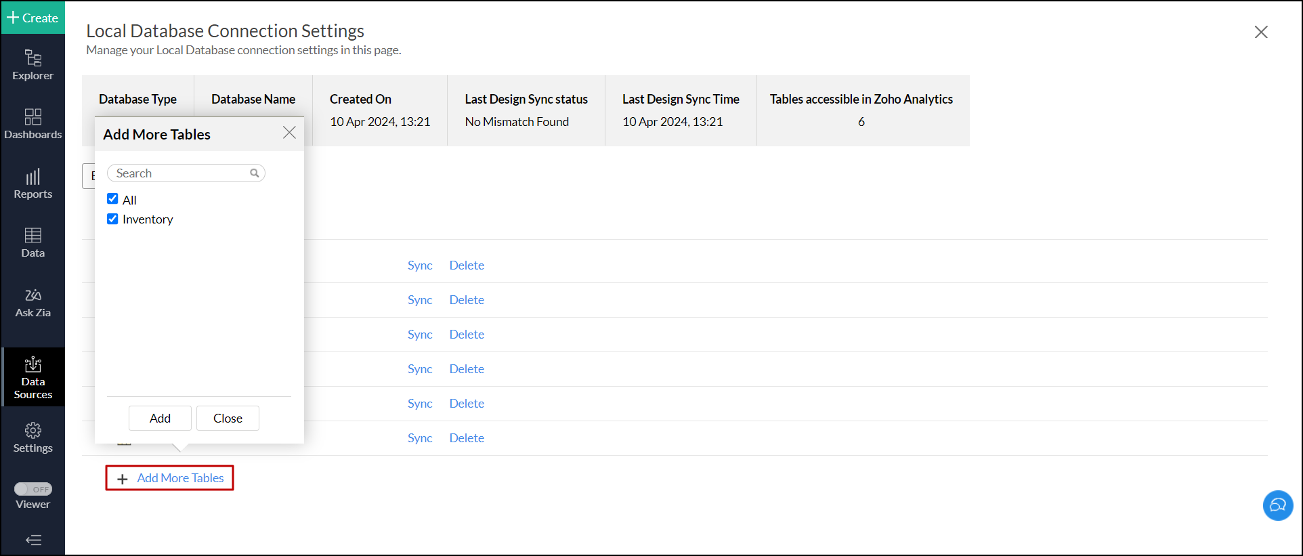Click the Add More Tables link
The width and height of the screenshot is (1303, 556).
tap(180, 478)
